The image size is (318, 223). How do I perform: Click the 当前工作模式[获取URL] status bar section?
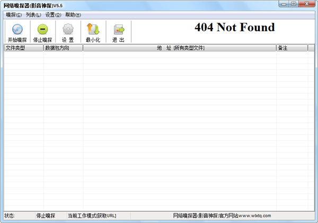coord(92,216)
